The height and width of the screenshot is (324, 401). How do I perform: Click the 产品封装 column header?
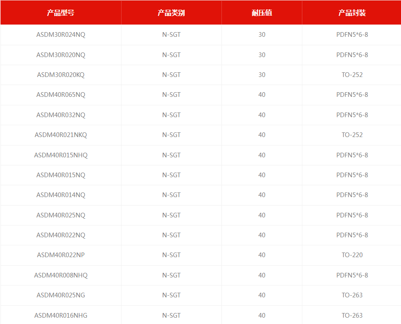[352, 13]
